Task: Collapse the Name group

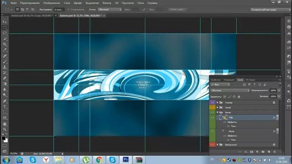Action: tap(217, 113)
